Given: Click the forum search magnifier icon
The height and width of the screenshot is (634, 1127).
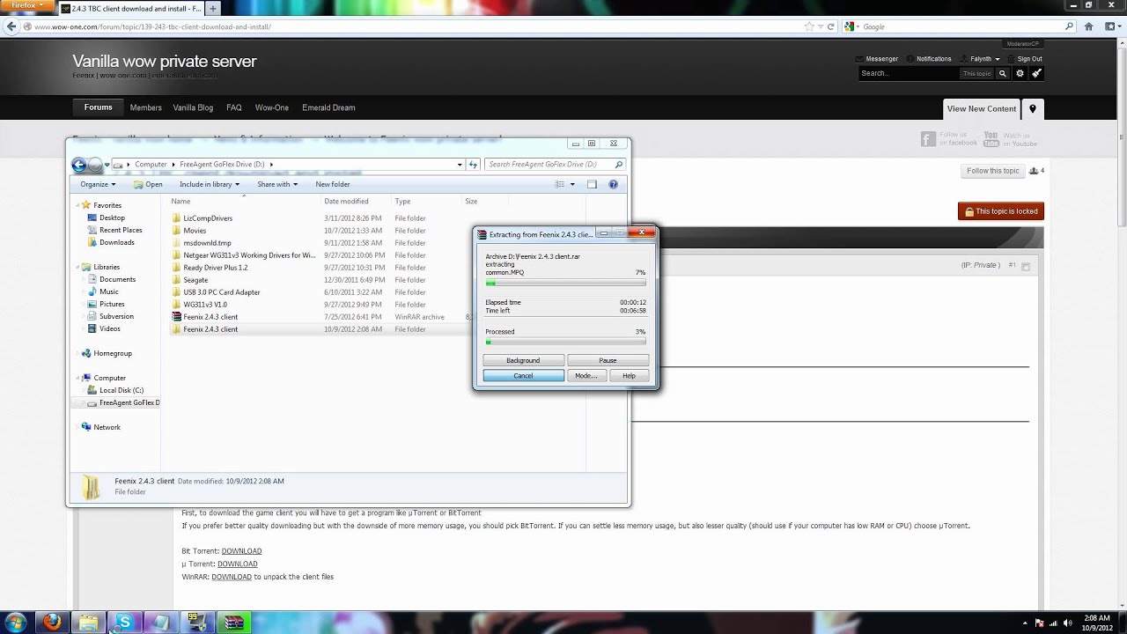Looking at the screenshot, I should (1002, 73).
